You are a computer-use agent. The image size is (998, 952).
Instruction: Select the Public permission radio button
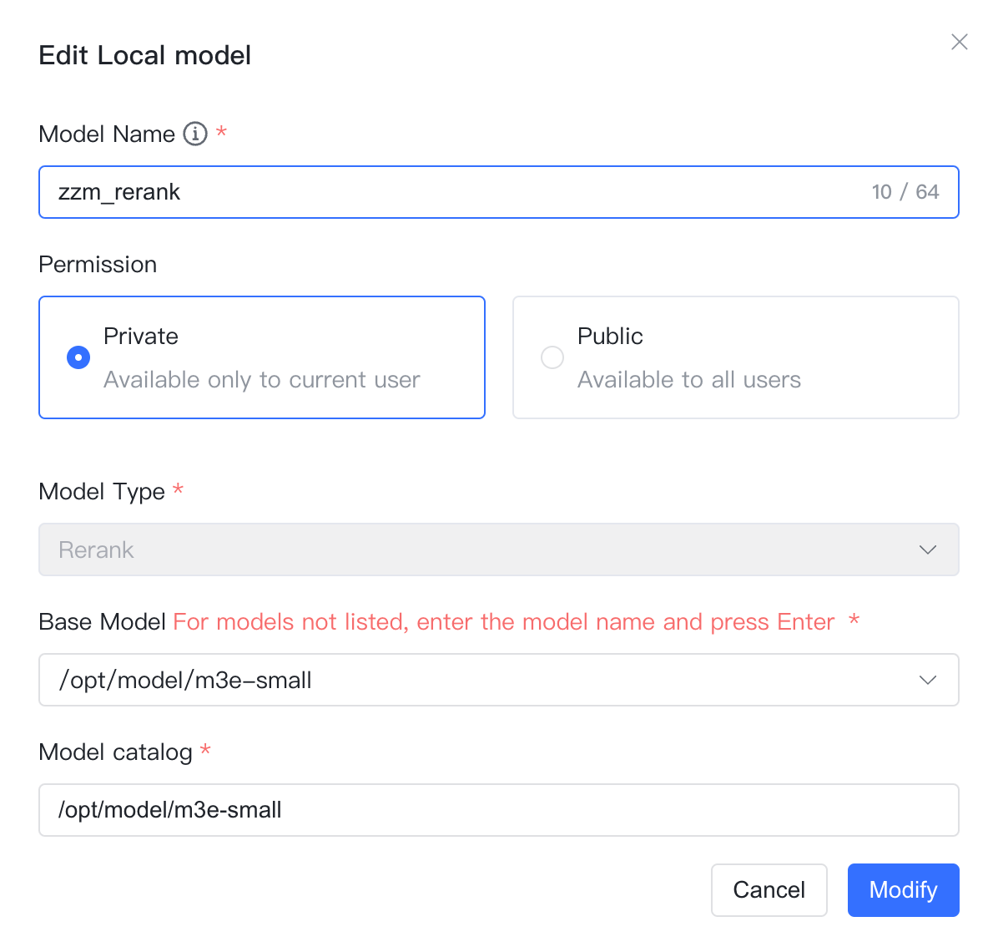click(x=552, y=357)
